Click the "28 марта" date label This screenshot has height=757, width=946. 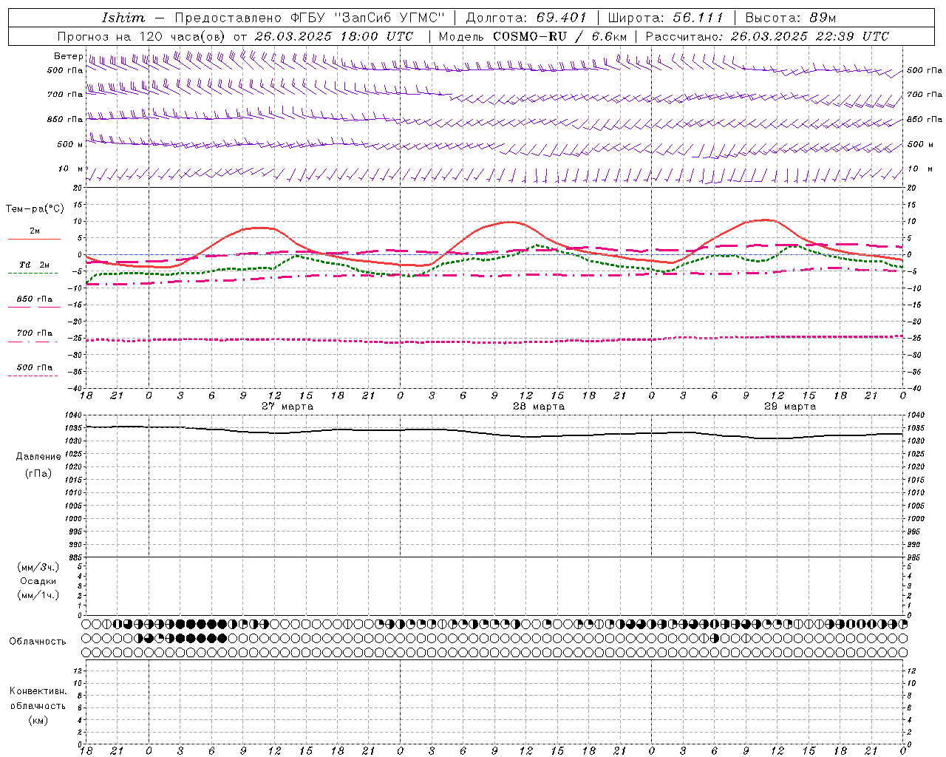pos(539,407)
